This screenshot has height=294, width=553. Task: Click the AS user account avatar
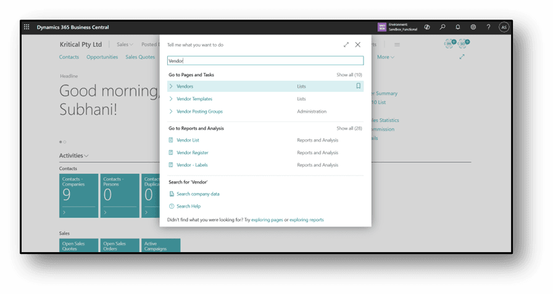(504, 27)
